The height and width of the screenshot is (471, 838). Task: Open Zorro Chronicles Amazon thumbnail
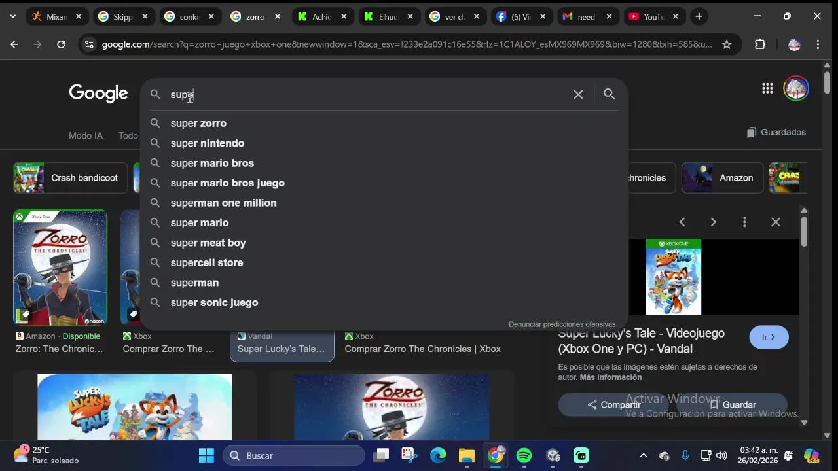[60, 267]
